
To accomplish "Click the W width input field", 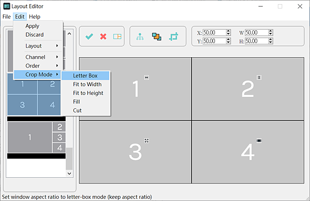I will point(257,32).
